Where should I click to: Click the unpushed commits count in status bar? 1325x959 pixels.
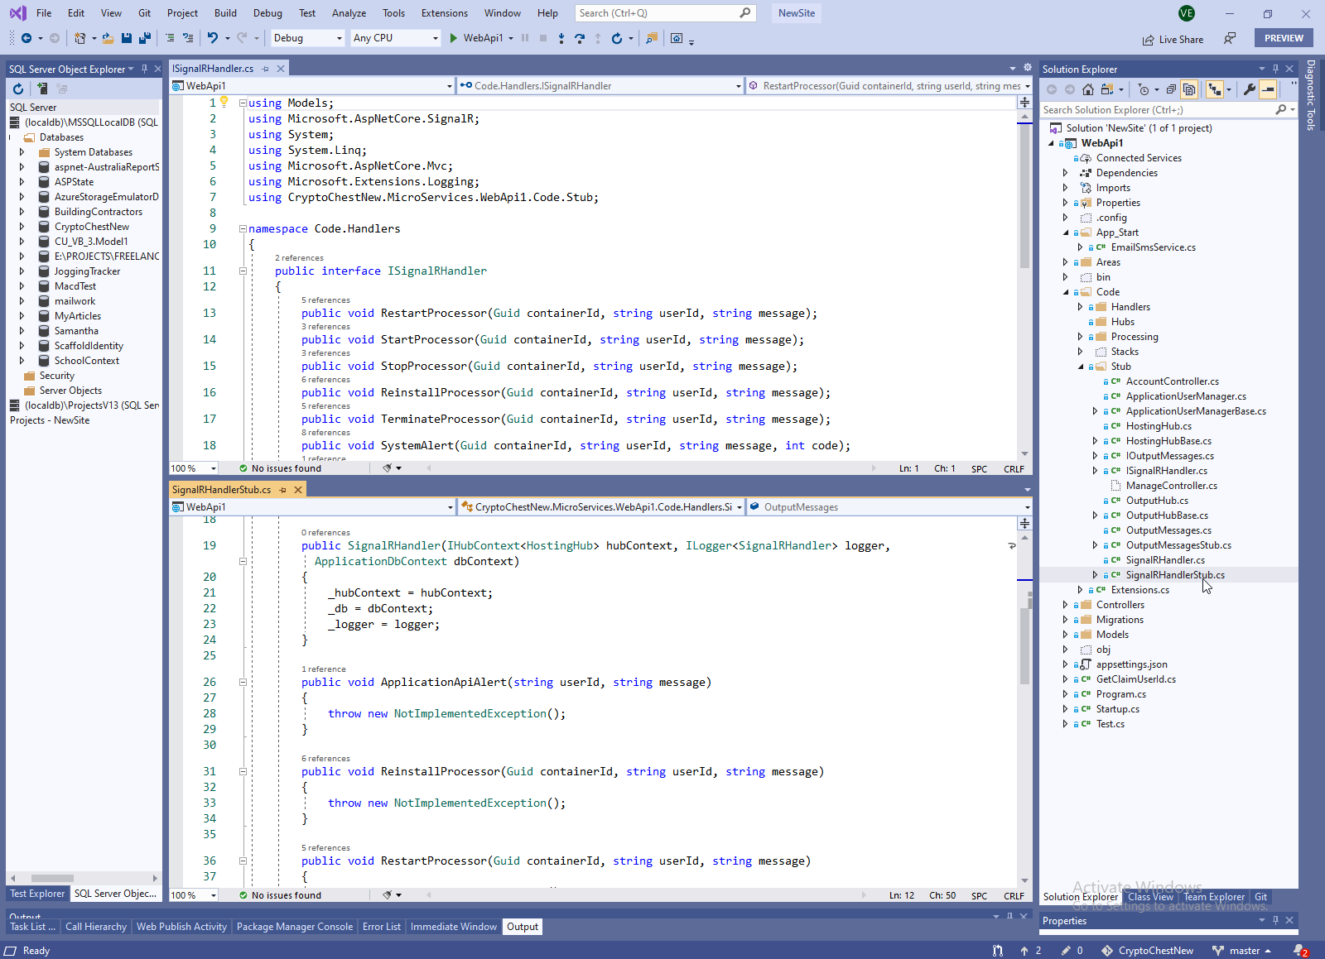pyautogui.click(x=1031, y=951)
